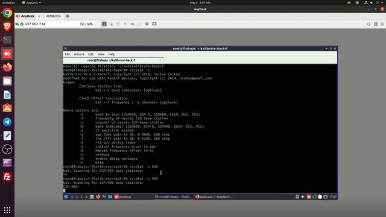Open FileZilla from the dock

[x=7, y=177]
